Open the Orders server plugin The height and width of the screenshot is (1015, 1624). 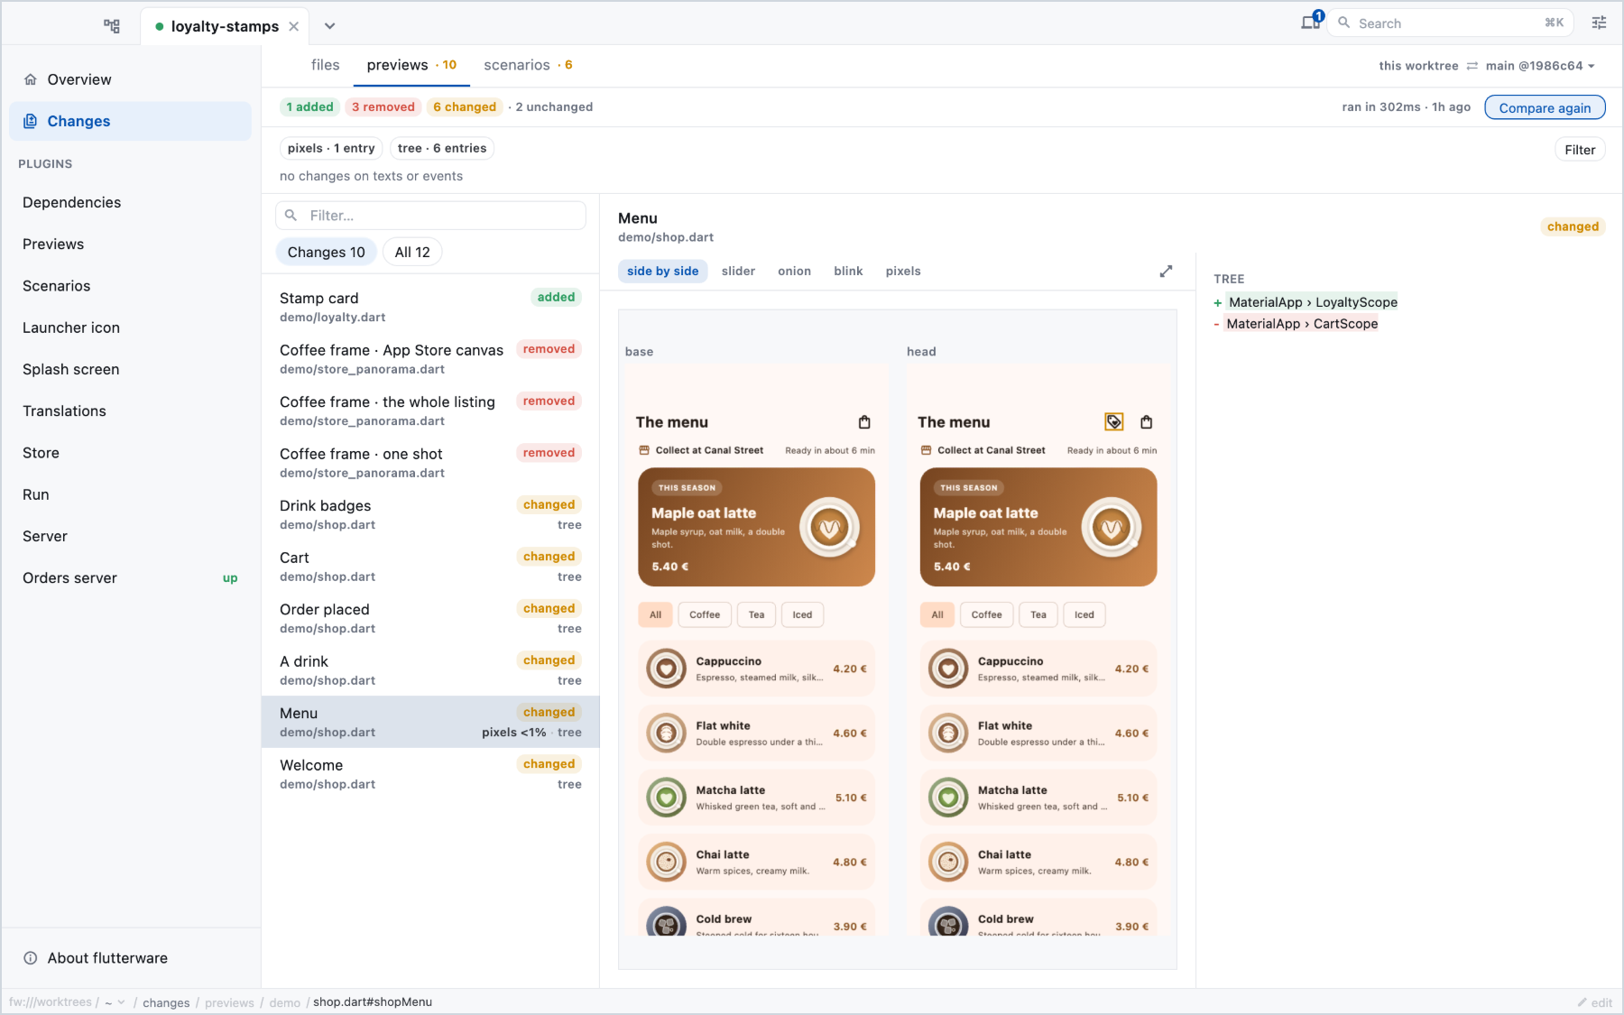click(x=131, y=578)
